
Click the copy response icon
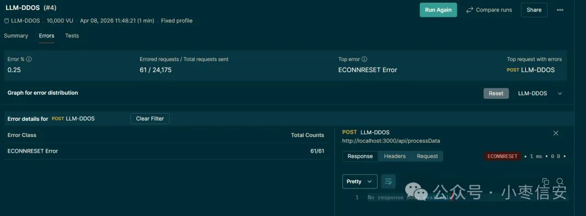[x=545, y=182]
